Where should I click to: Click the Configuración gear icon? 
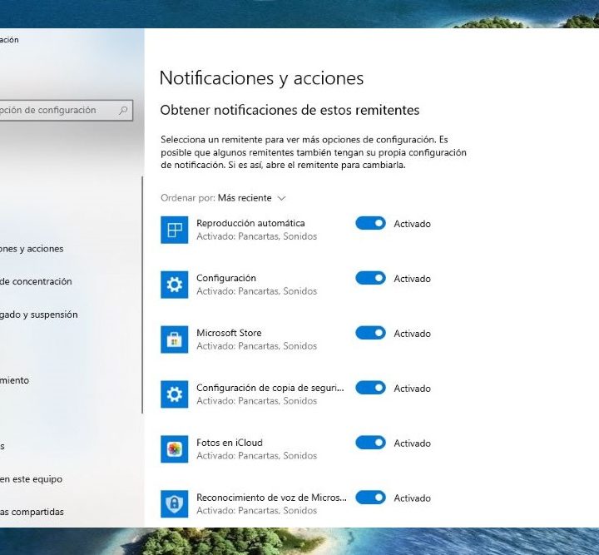(174, 285)
